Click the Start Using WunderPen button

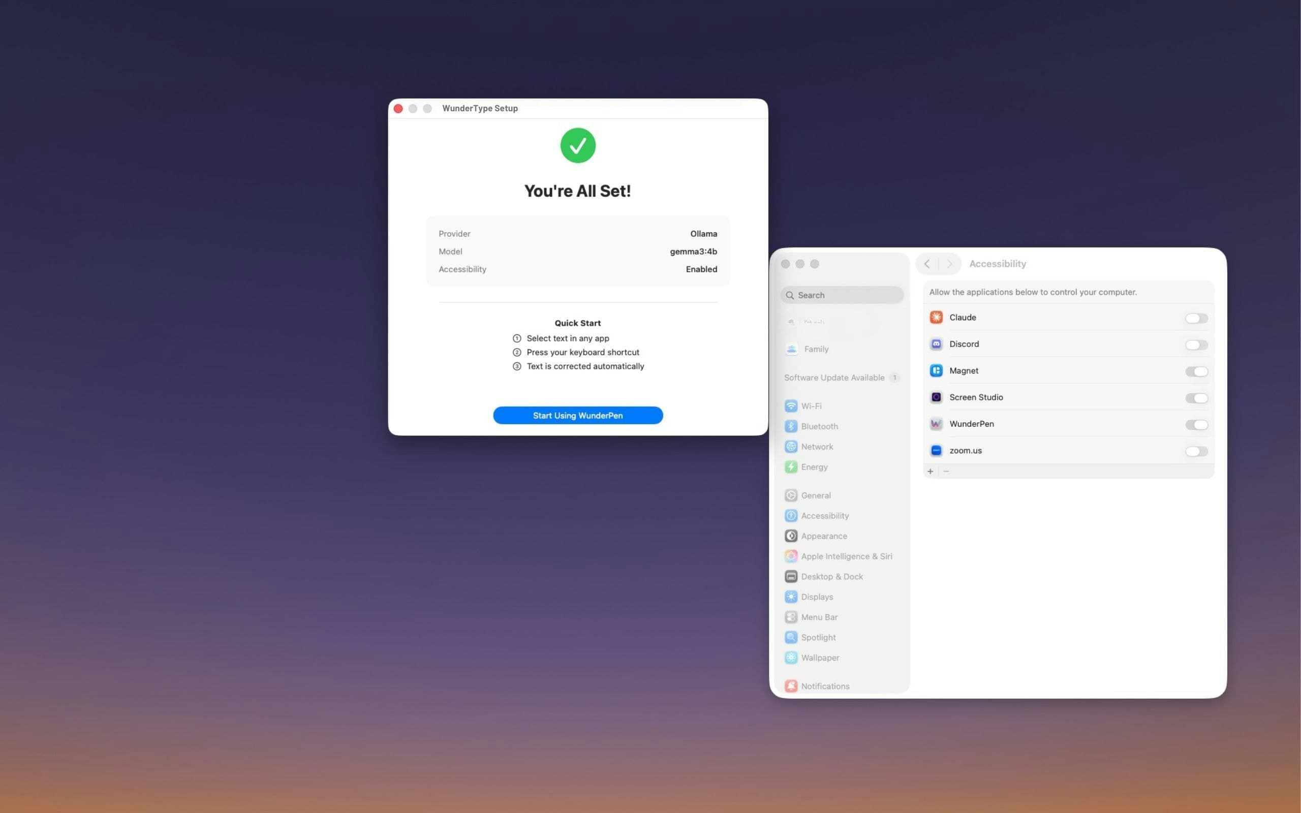tap(577, 415)
